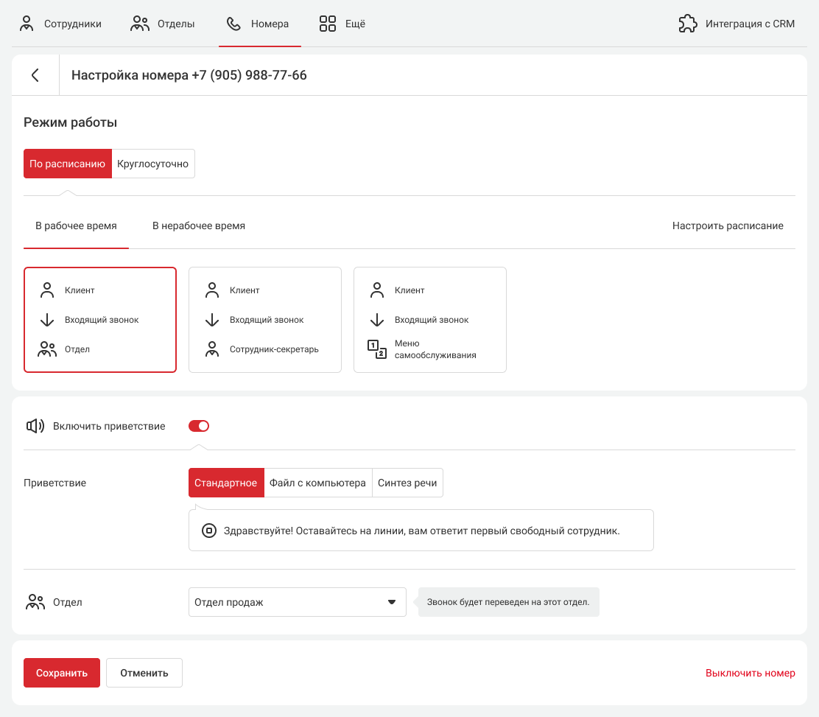
Task: Click the CRM integration puzzle icon
Action: point(688,24)
